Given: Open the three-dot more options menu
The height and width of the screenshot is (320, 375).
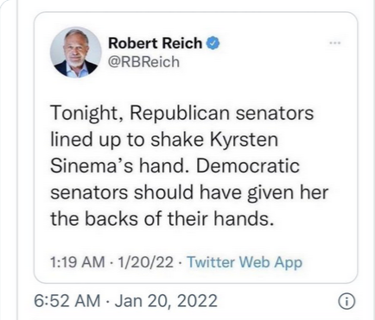Looking at the screenshot, I should (x=335, y=43).
